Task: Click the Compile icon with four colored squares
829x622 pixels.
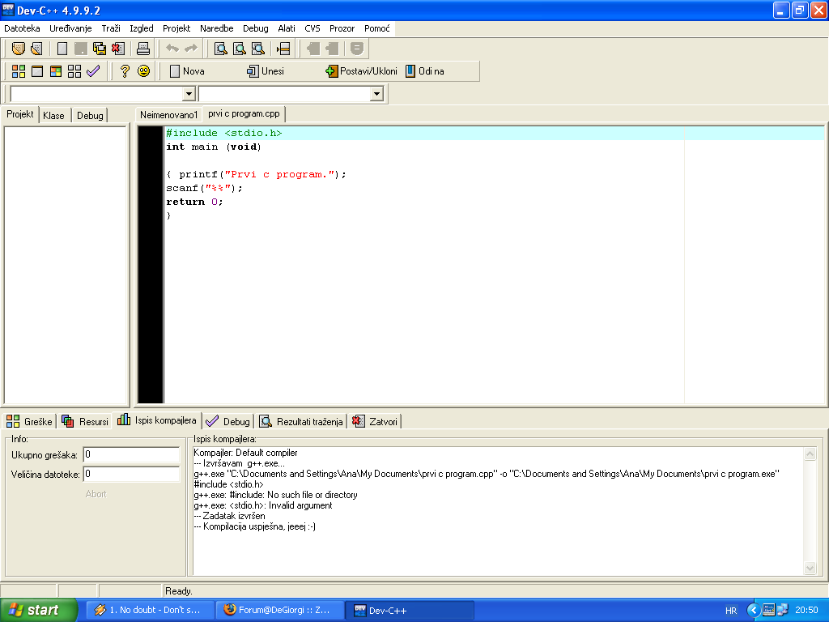Action: pyautogui.click(x=18, y=71)
